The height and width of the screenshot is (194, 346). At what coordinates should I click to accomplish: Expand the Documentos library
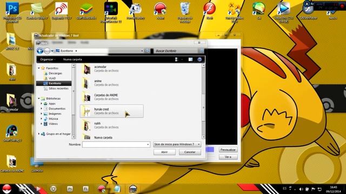(42, 109)
